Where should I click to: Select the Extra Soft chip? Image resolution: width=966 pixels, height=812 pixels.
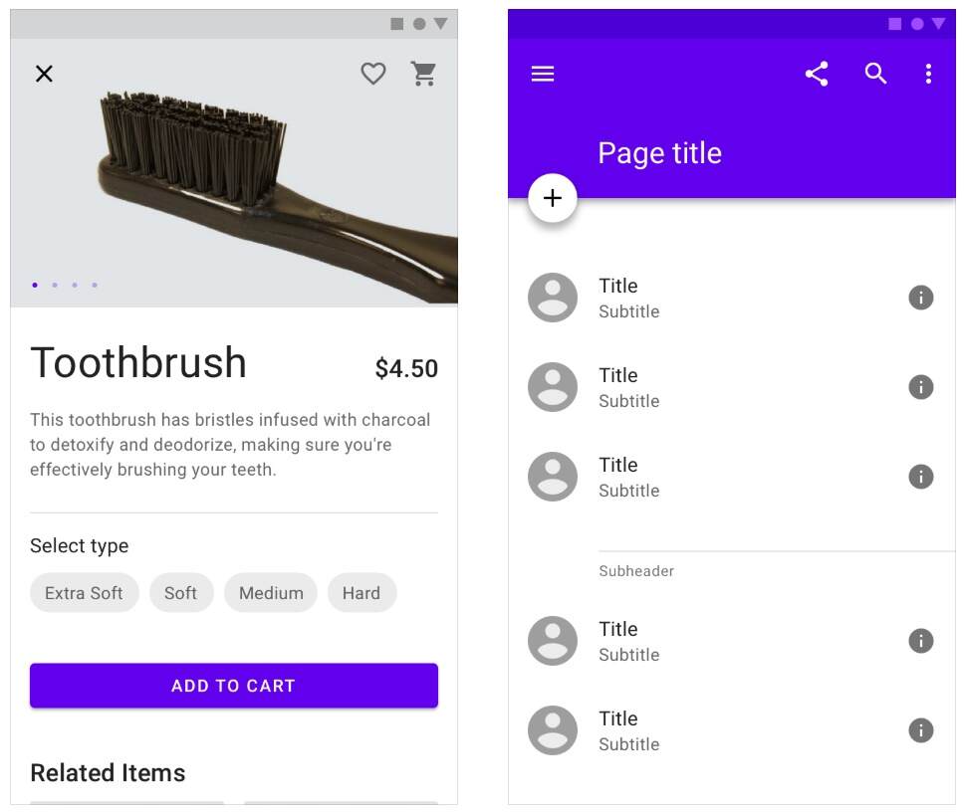point(84,593)
